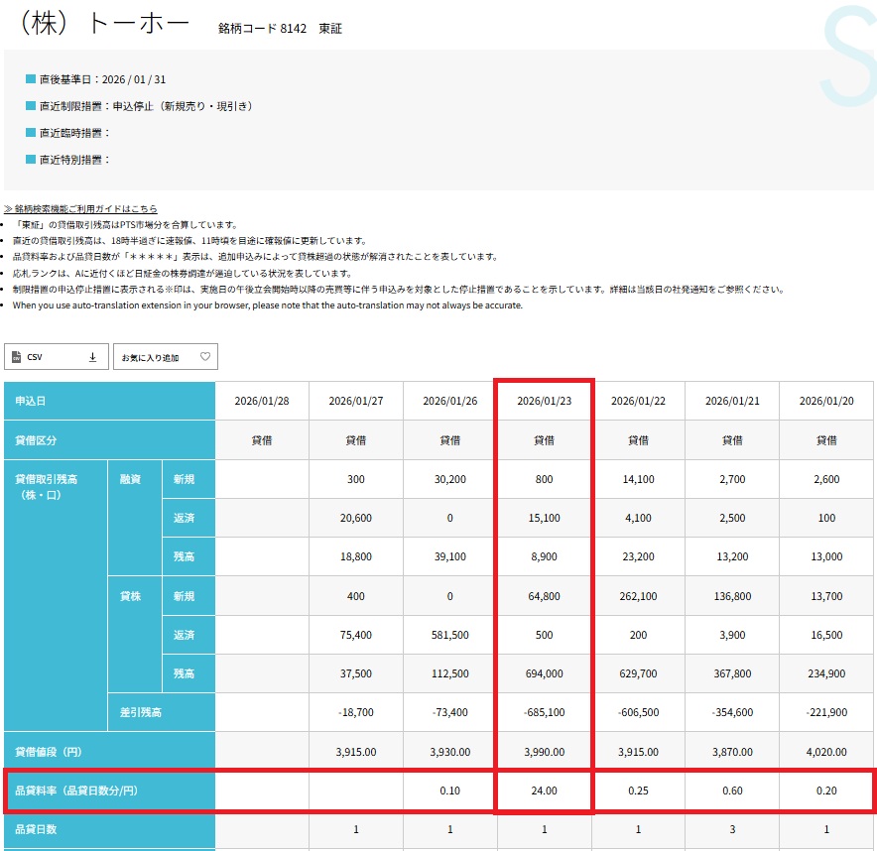Open the 銘柄検索機能ご利用ガイド link

[80, 209]
